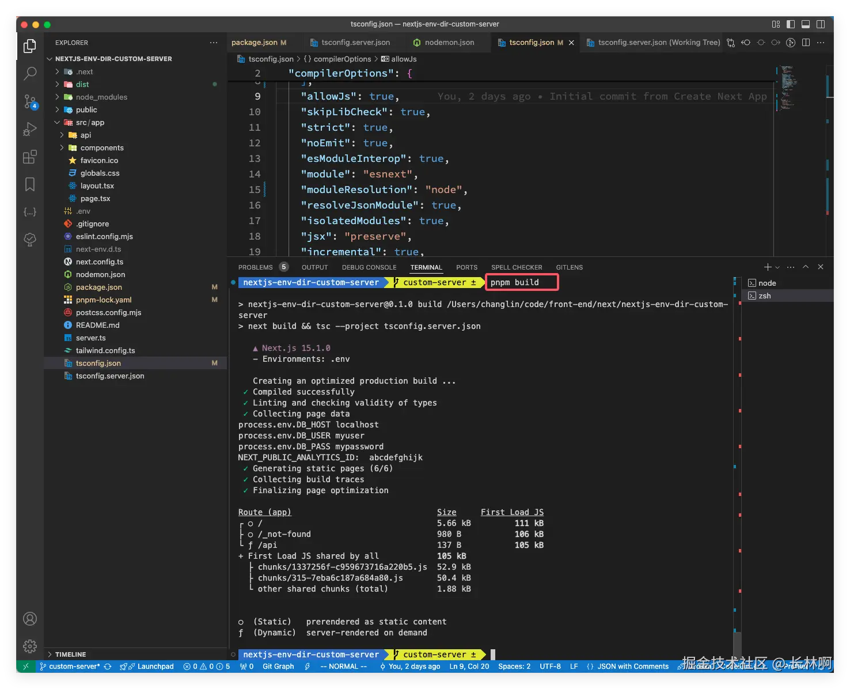This screenshot has height=689, width=850.
Task: Expand the TIMELINE section
Action: coord(70,654)
